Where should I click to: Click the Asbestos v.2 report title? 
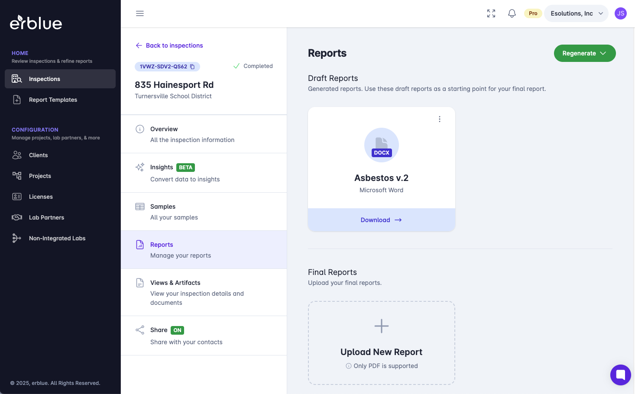[x=382, y=178]
